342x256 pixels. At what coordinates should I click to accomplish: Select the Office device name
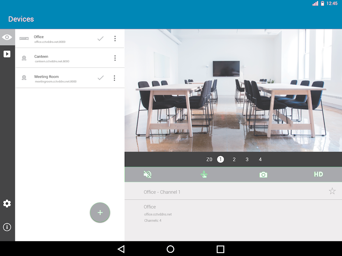point(39,37)
